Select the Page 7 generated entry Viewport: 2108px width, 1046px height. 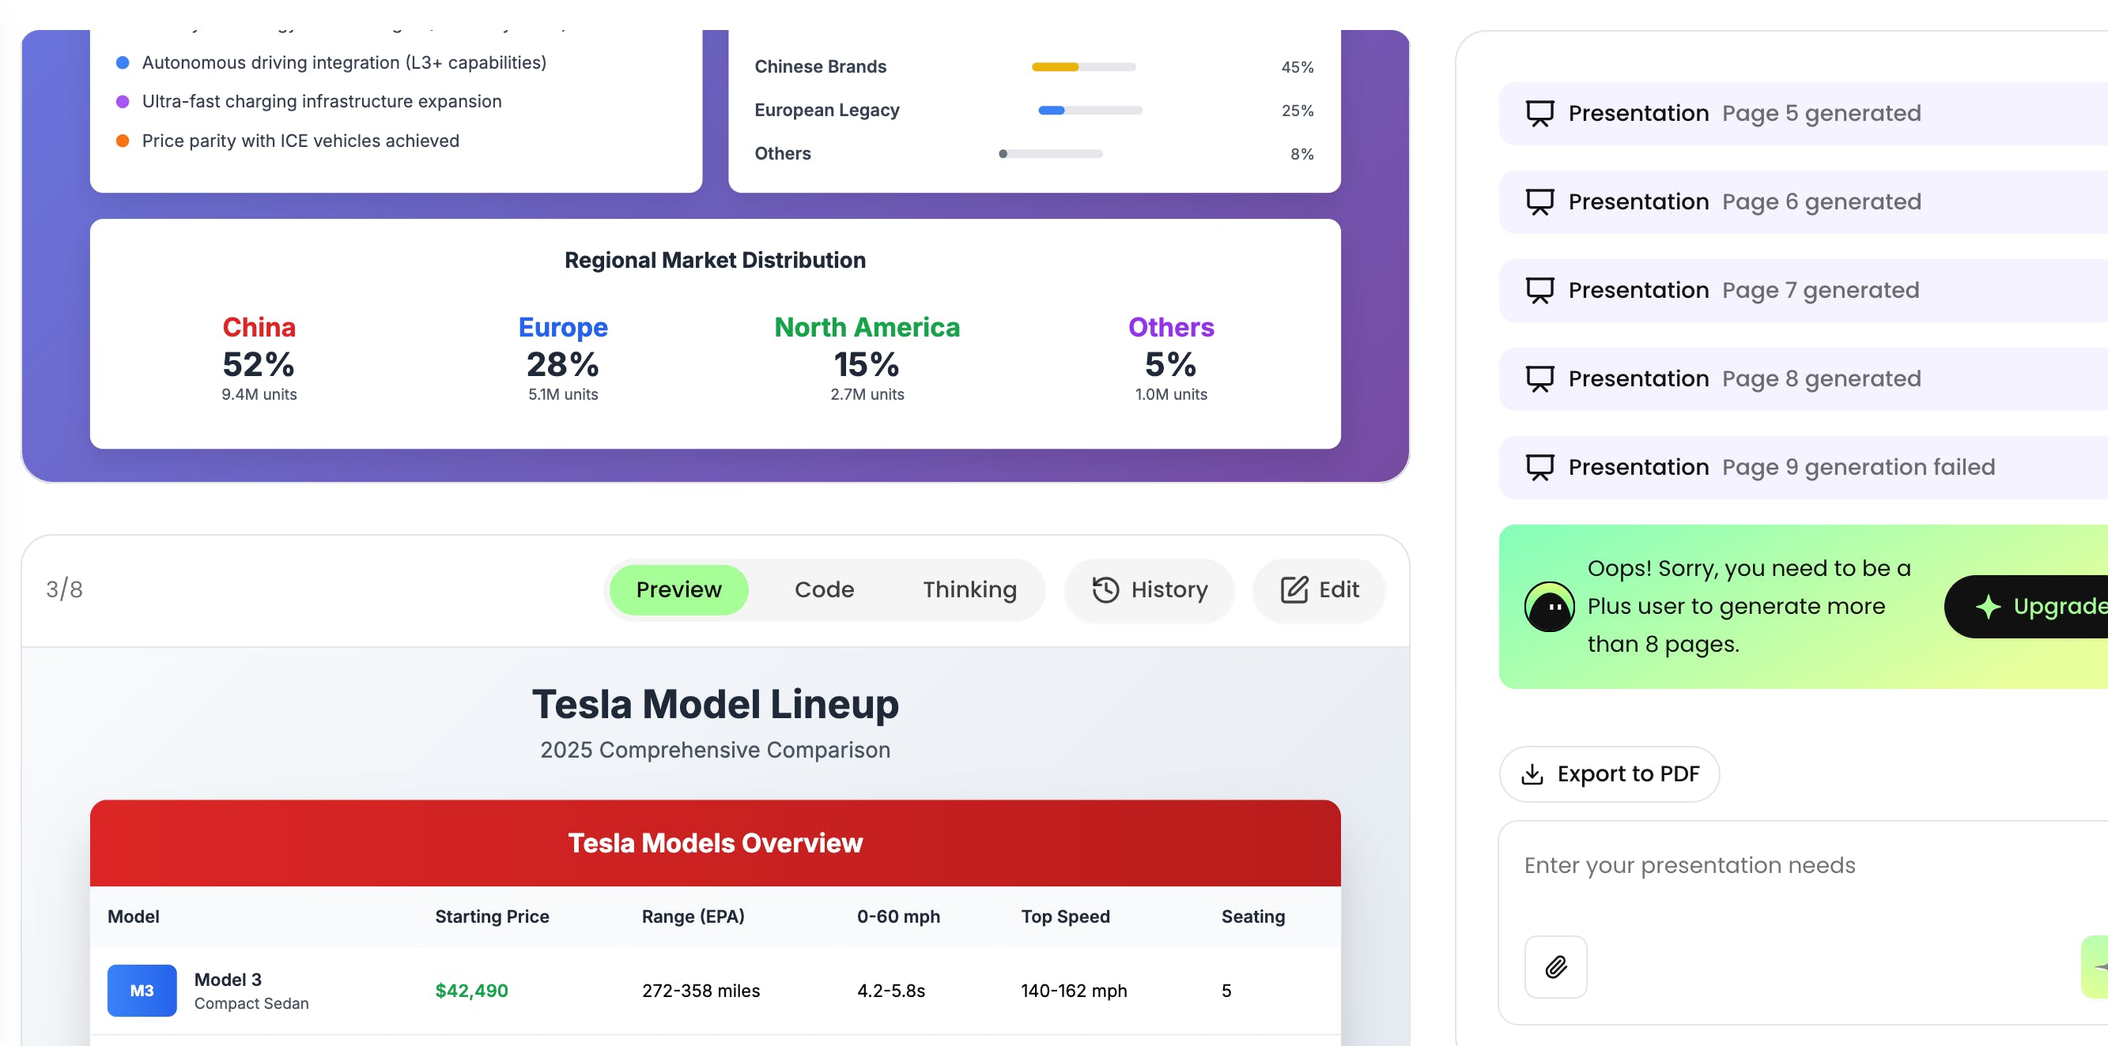(x=1803, y=290)
